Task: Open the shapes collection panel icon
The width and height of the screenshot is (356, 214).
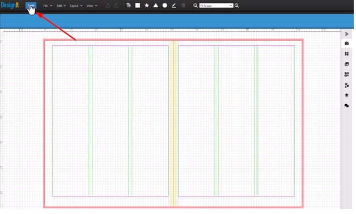Action: (x=347, y=74)
